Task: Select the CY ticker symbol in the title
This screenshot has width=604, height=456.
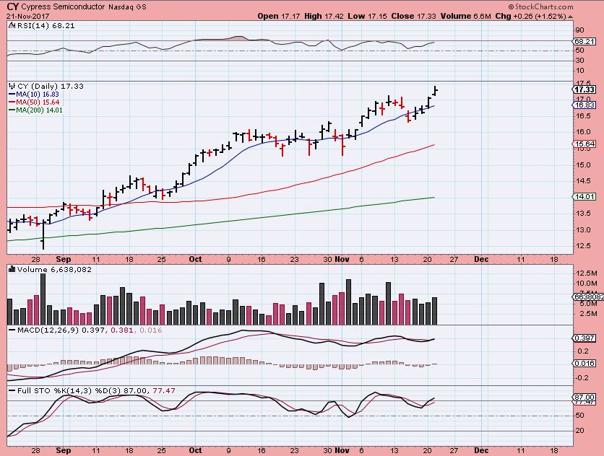Action: pyautogui.click(x=13, y=6)
